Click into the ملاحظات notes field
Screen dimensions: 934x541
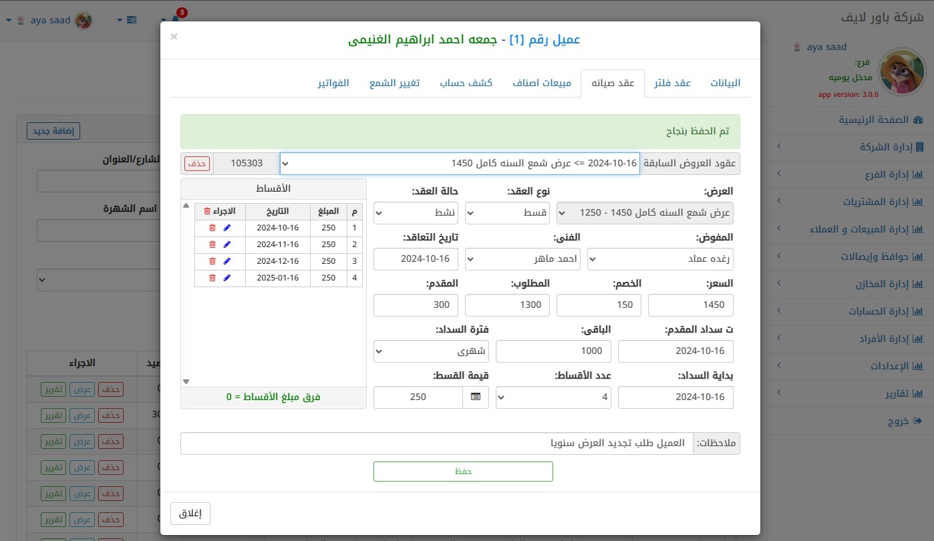point(437,443)
